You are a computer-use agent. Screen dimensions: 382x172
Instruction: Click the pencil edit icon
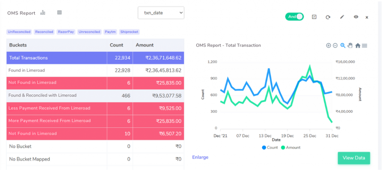tap(342, 17)
